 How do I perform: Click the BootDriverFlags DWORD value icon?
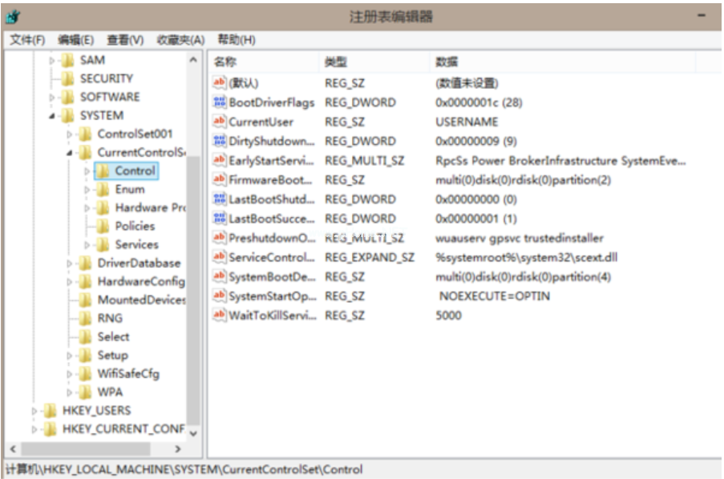coord(220,103)
